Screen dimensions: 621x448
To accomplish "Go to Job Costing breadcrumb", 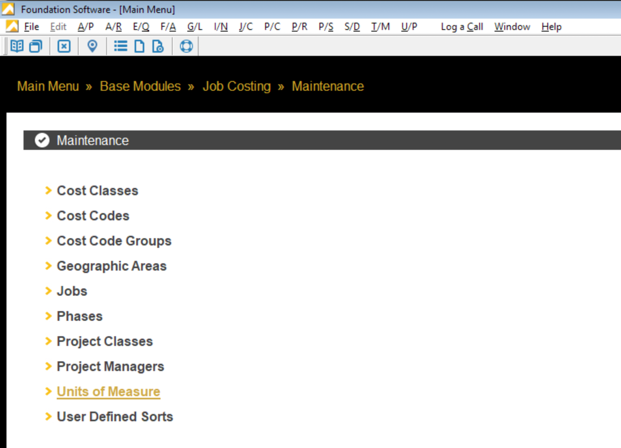I will [x=237, y=86].
